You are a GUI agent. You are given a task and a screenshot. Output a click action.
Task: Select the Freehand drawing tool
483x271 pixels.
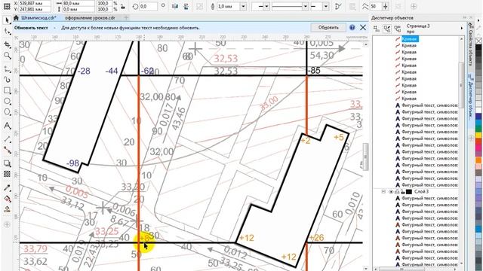click(7, 69)
